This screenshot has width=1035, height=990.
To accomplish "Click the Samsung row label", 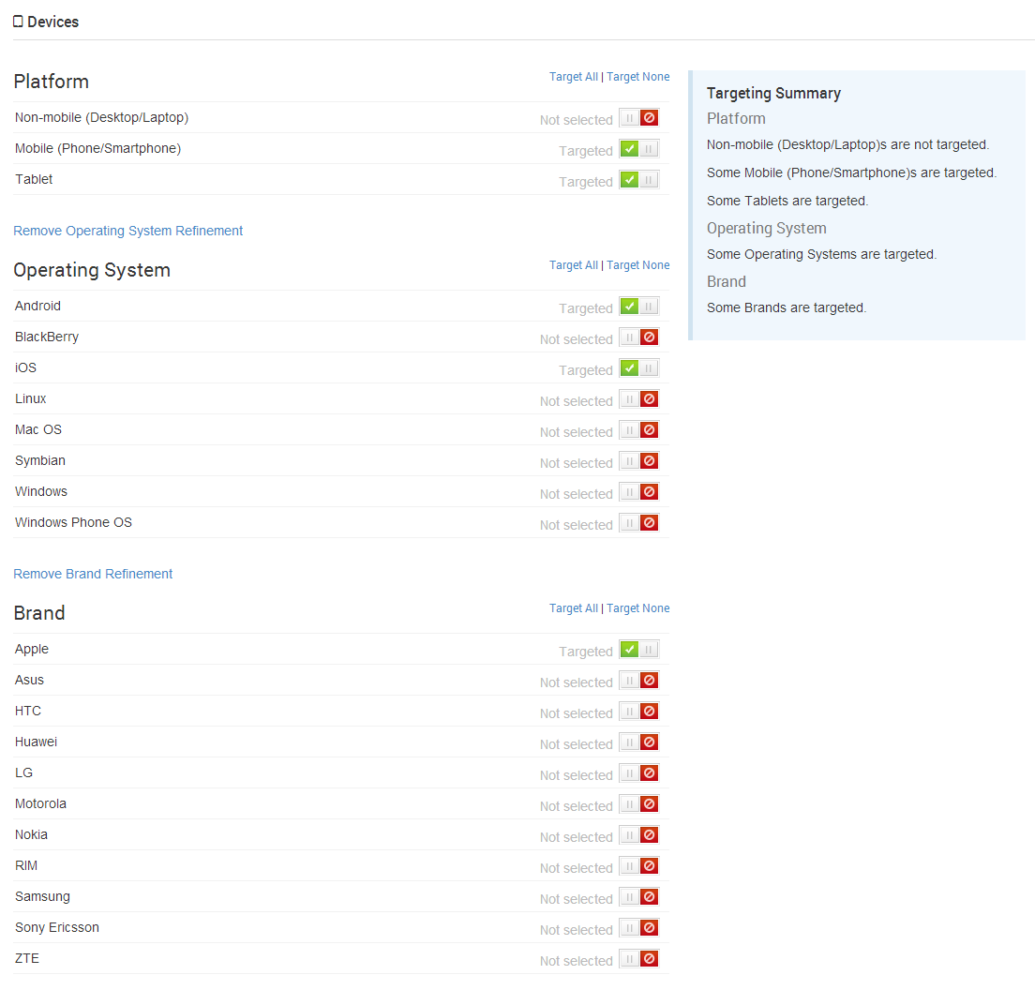I will coord(42,897).
